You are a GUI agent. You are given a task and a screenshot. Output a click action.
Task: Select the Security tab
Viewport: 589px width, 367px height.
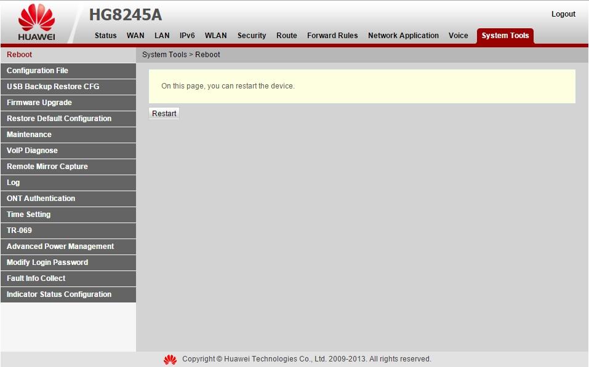[x=252, y=35]
